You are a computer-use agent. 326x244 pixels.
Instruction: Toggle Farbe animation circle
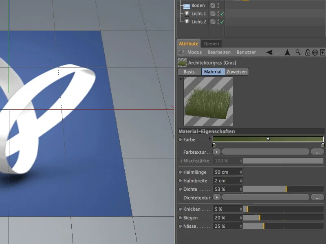pyautogui.click(x=180, y=139)
